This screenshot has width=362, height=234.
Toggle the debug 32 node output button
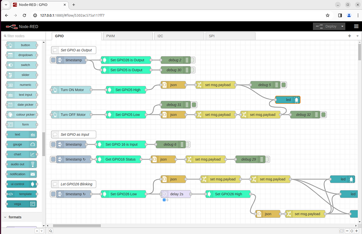(x=324, y=114)
